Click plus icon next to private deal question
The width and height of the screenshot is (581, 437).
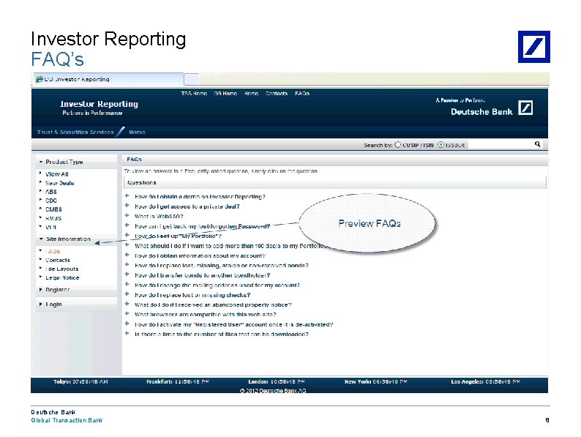click(127, 206)
